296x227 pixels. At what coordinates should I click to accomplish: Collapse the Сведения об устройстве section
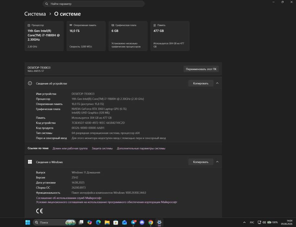(x=217, y=83)
